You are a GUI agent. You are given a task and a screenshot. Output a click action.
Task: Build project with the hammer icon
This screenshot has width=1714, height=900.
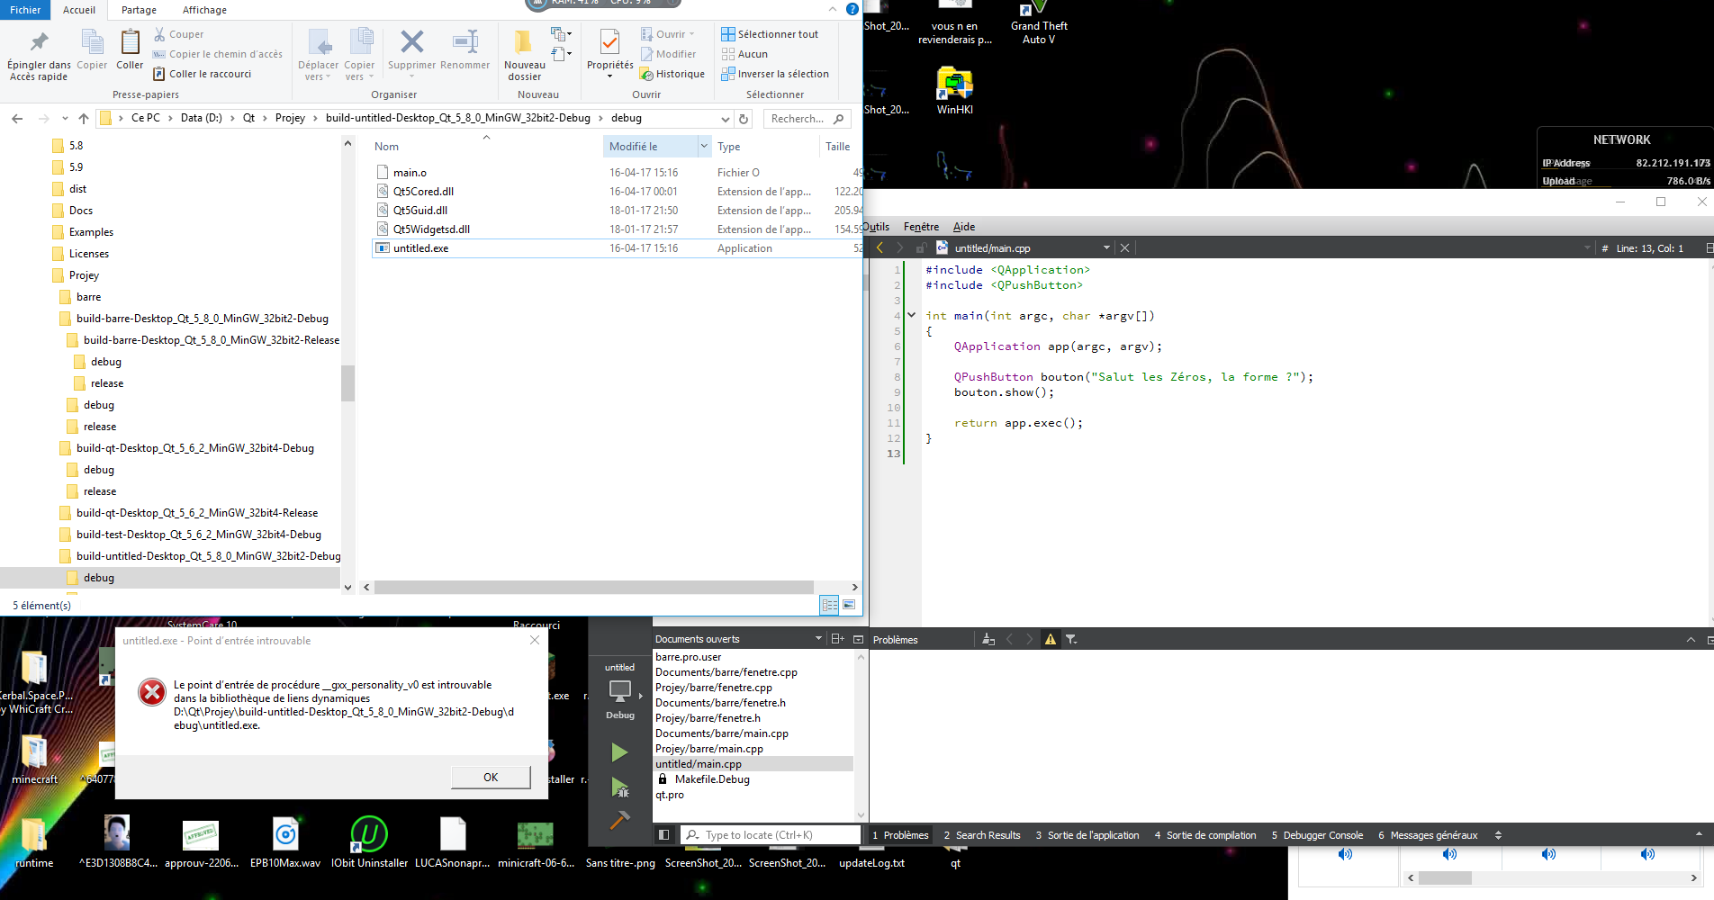[x=619, y=820]
